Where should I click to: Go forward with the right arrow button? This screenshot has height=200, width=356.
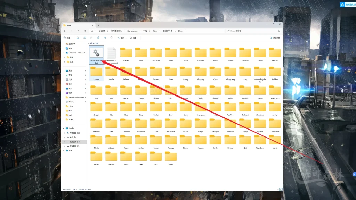[x=71, y=31]
